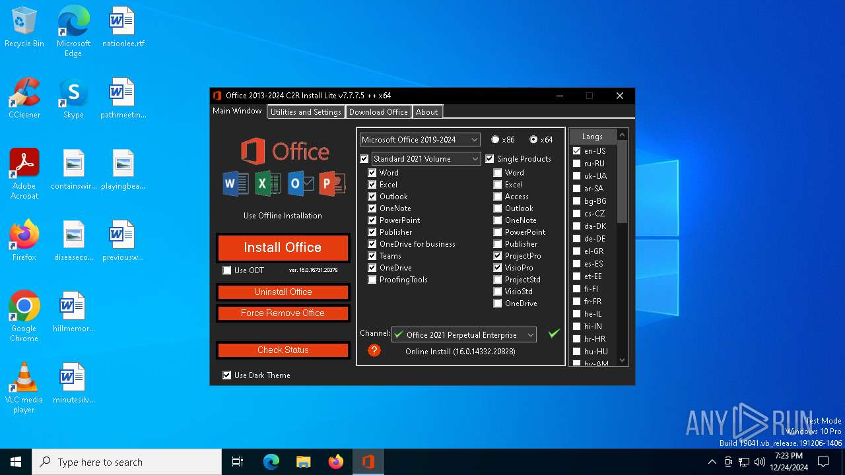
Task: Open Task View from the taskbar
Action: [x=238, y=462]
